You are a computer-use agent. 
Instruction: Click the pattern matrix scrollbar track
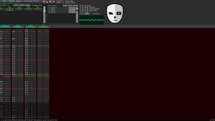coord(44,17)
